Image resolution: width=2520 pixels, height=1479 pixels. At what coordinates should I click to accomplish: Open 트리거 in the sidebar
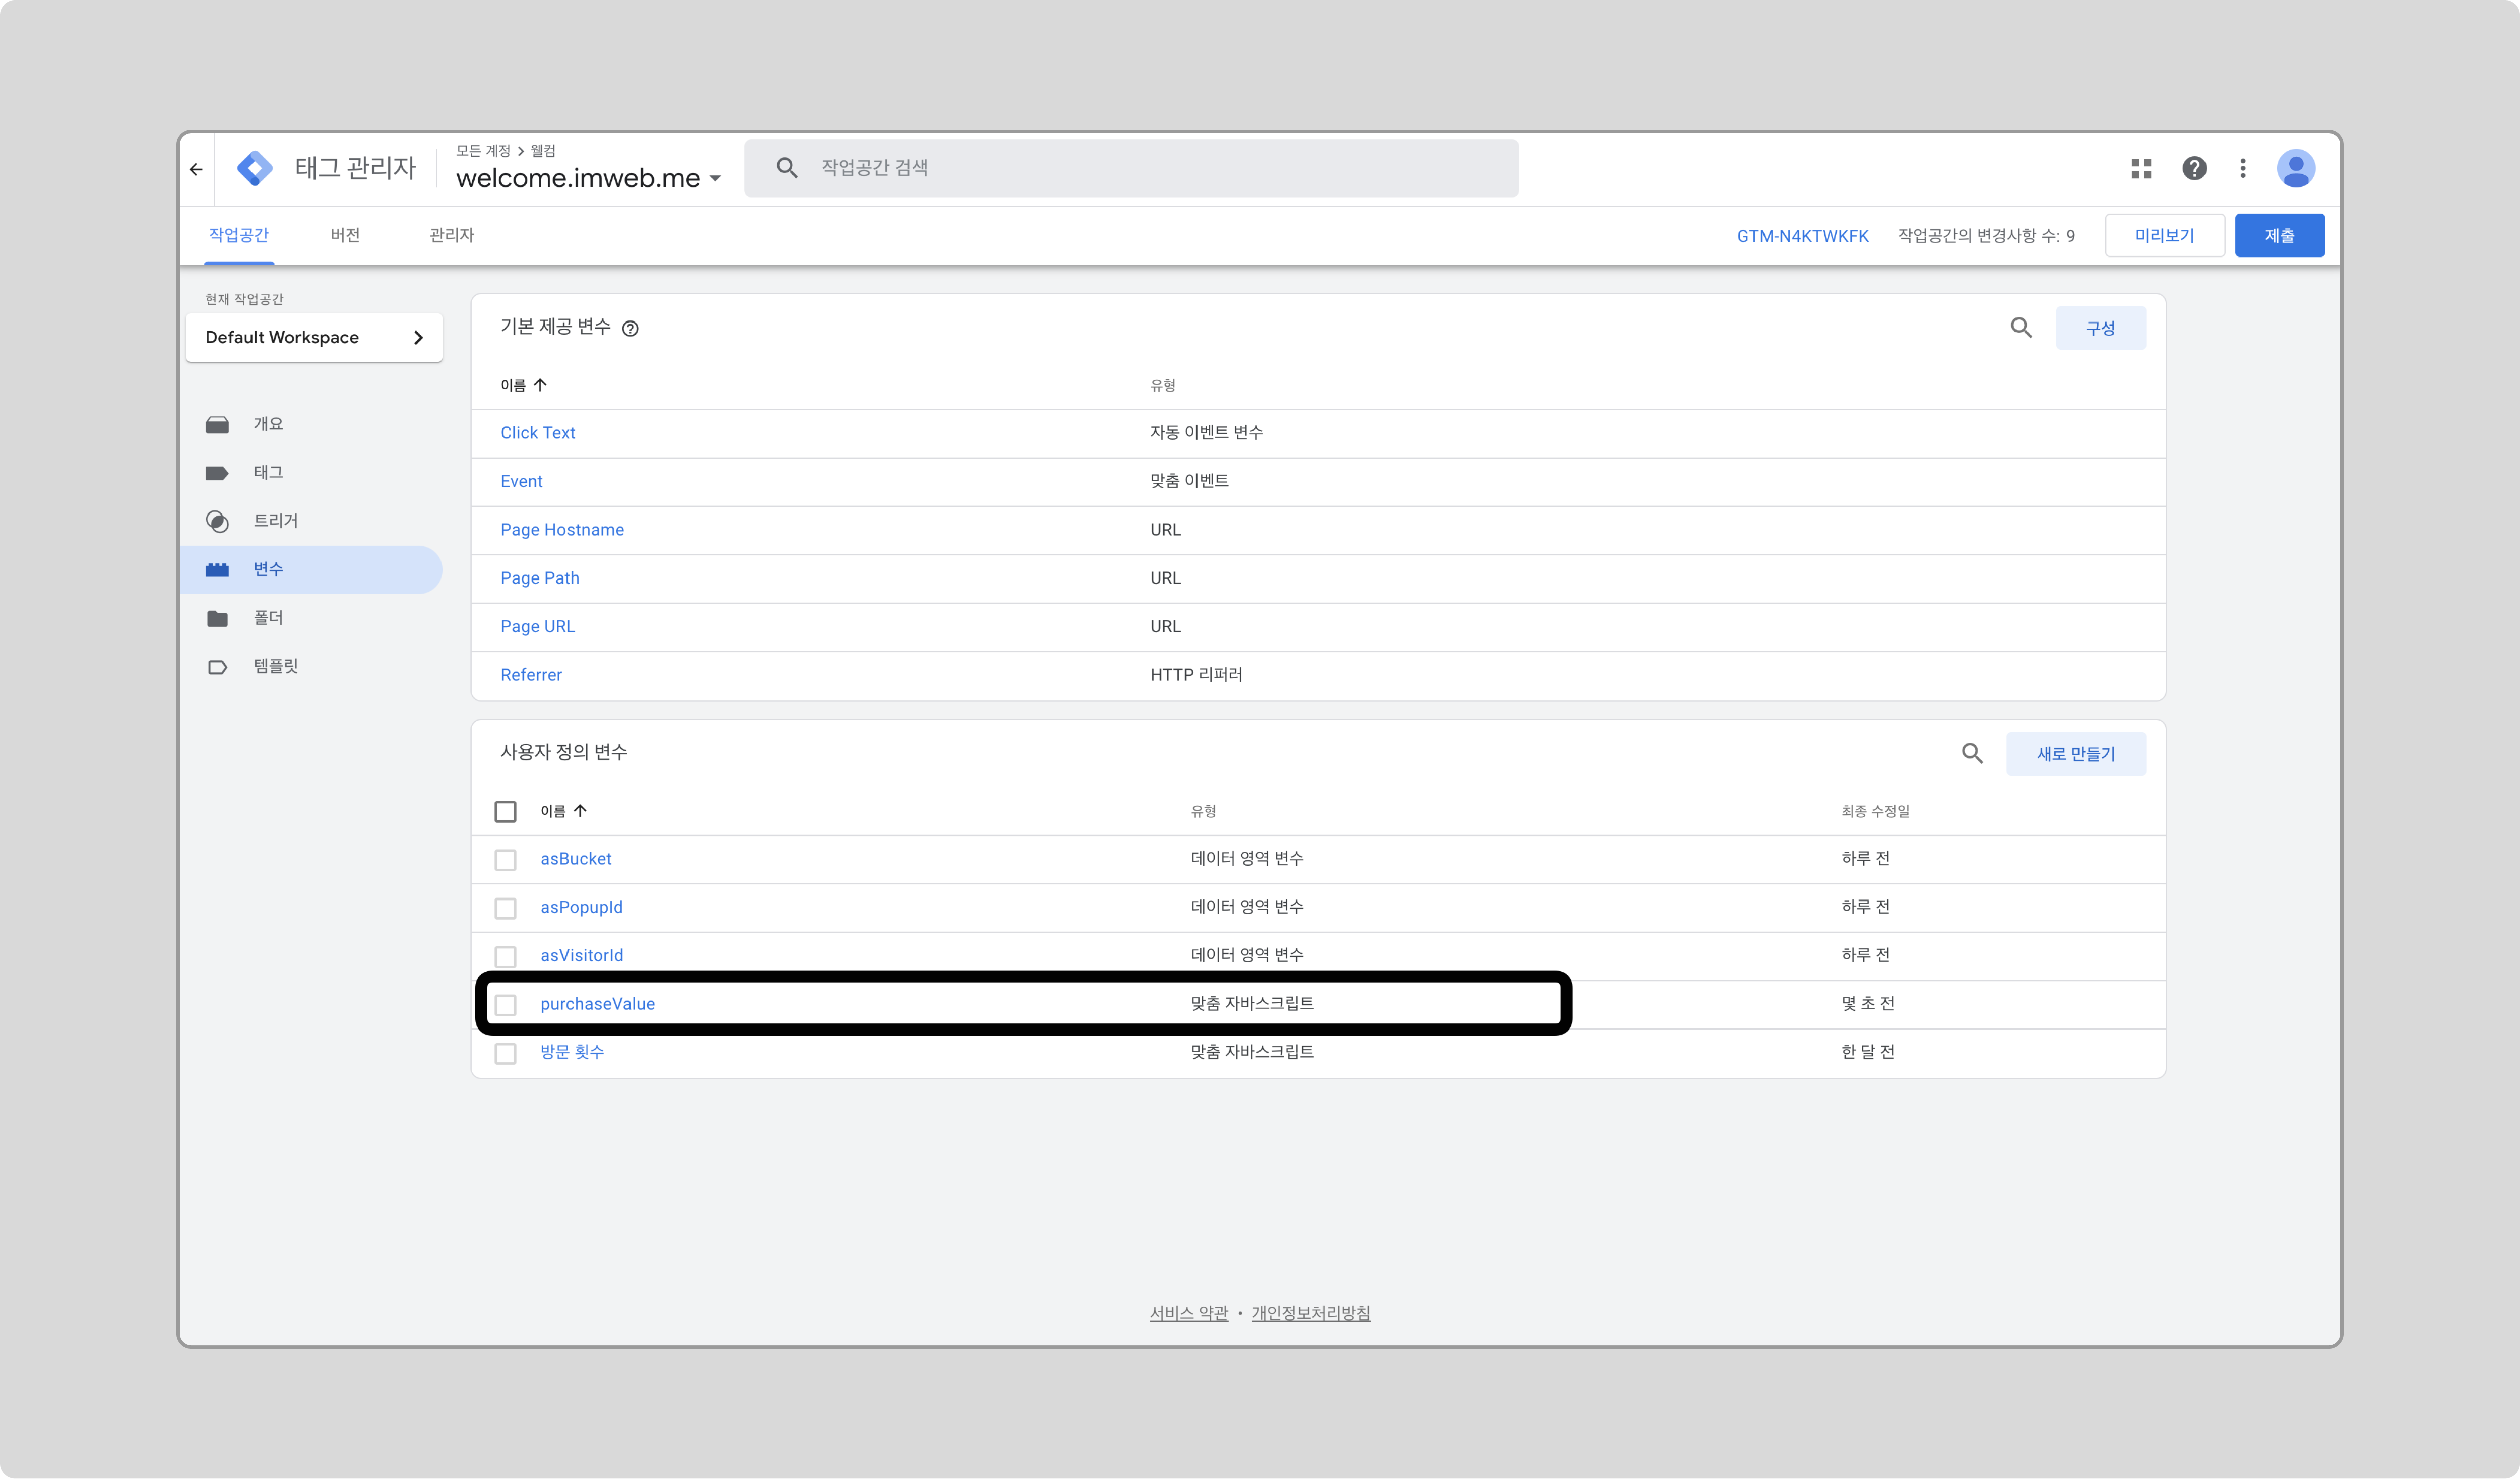(x=312, y=521)
